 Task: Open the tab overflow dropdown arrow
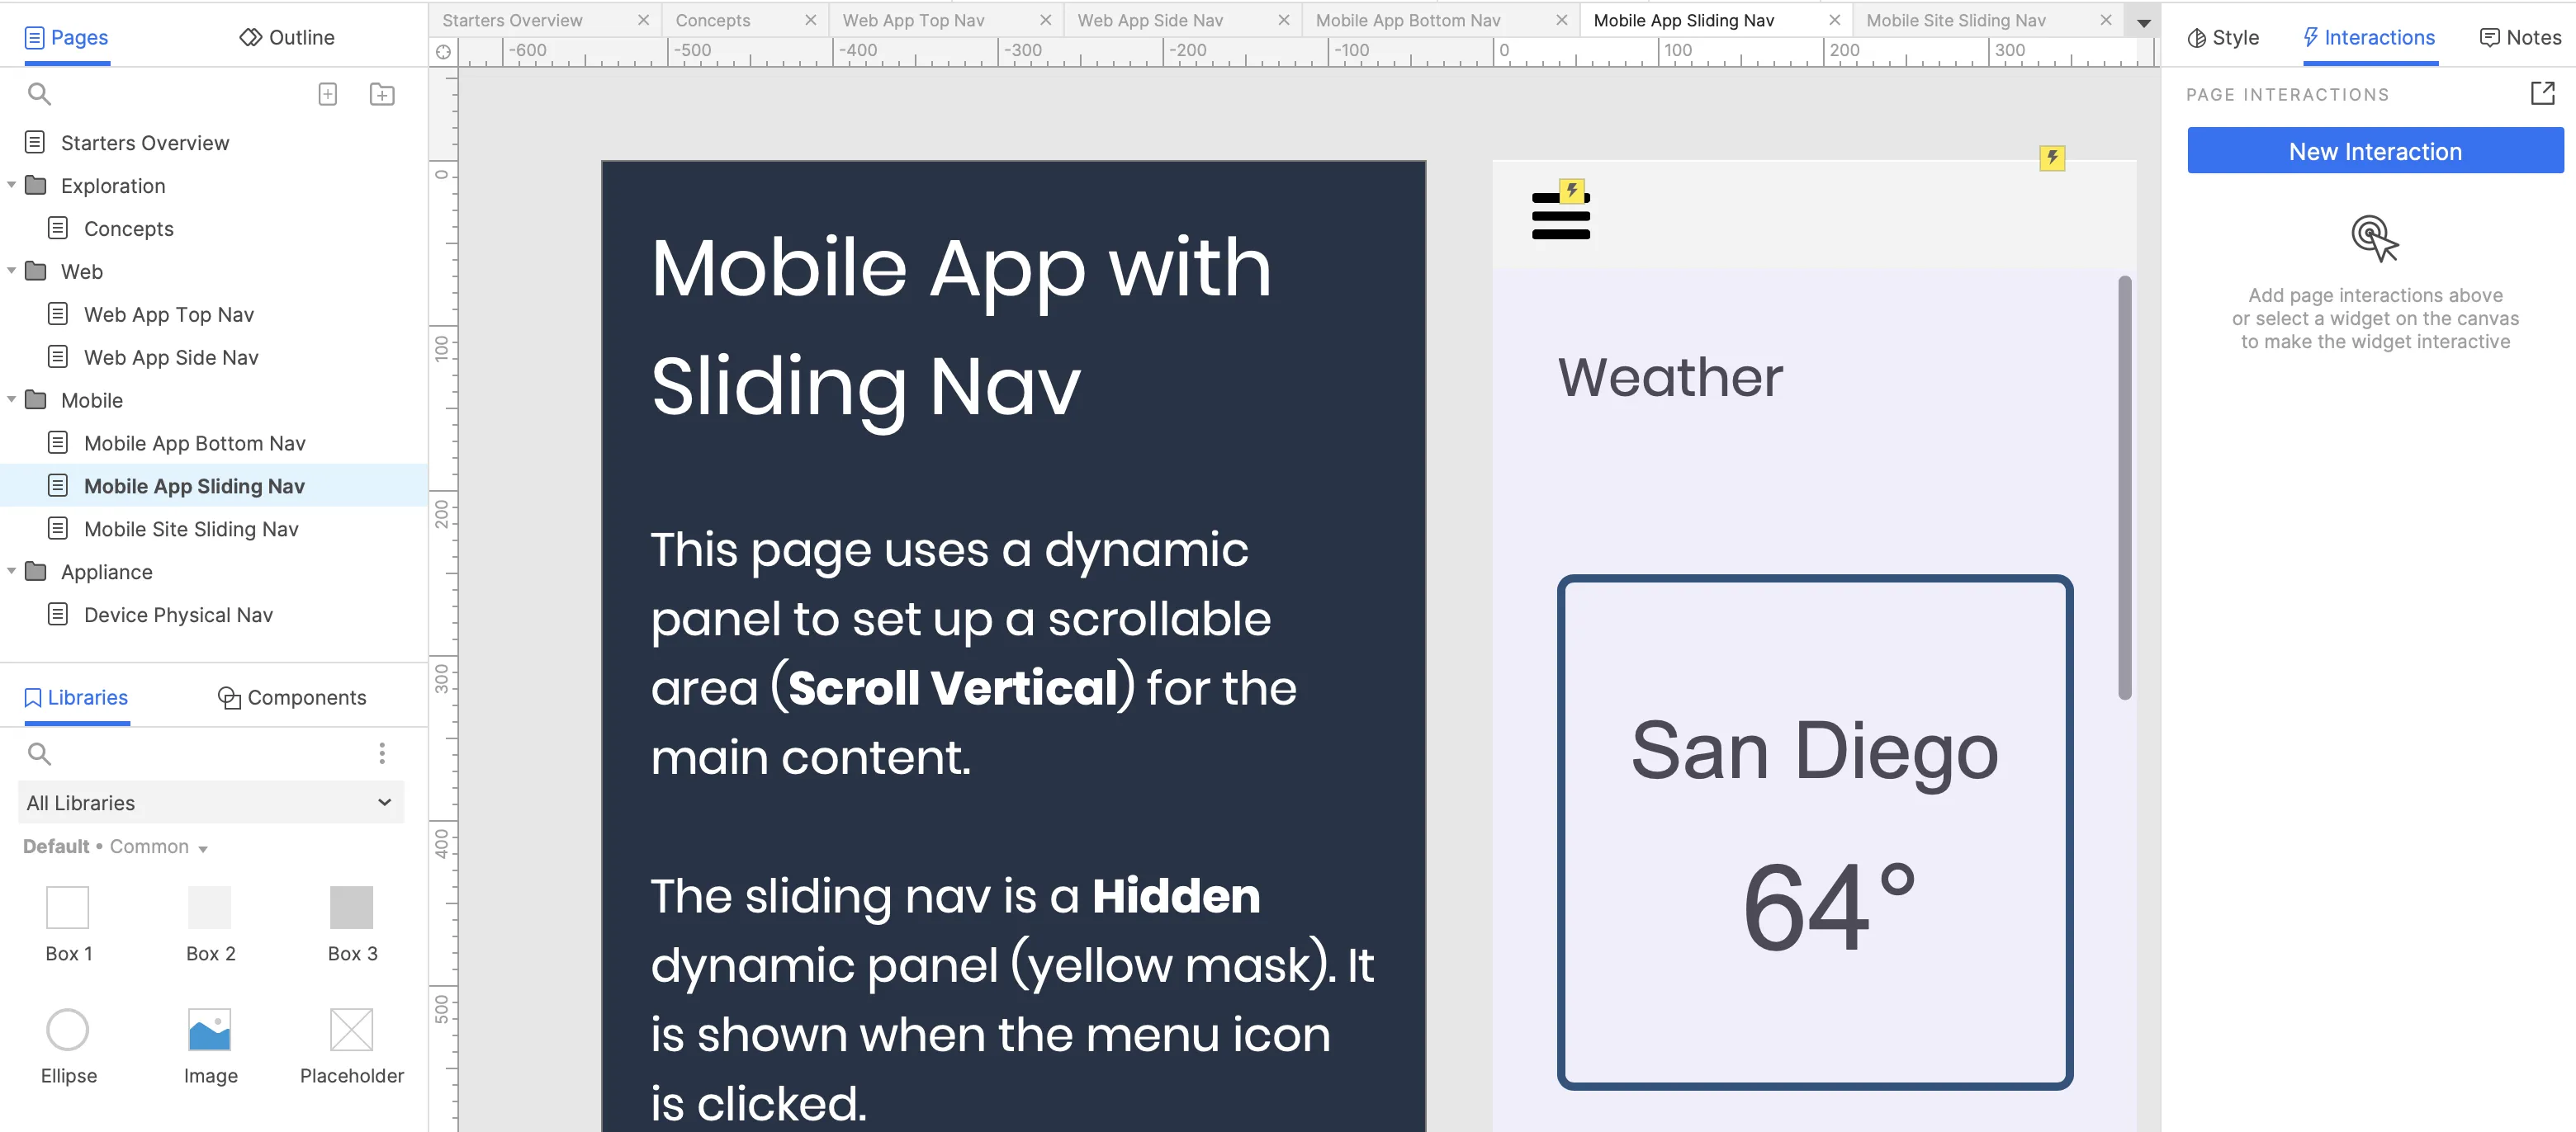2143,22
